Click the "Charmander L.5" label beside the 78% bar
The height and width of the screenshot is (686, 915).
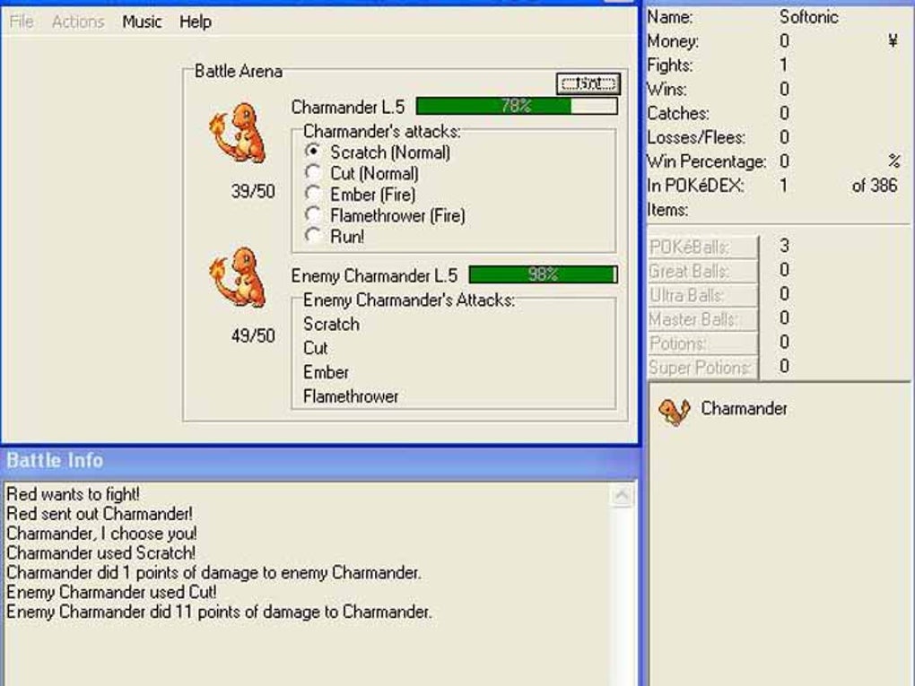[348, 108]
